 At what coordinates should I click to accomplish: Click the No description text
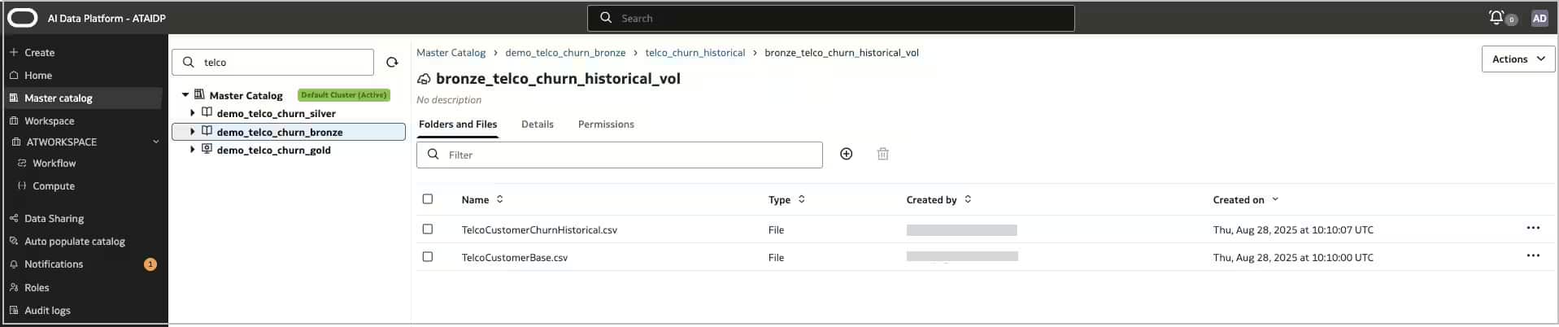coord(449,100)
